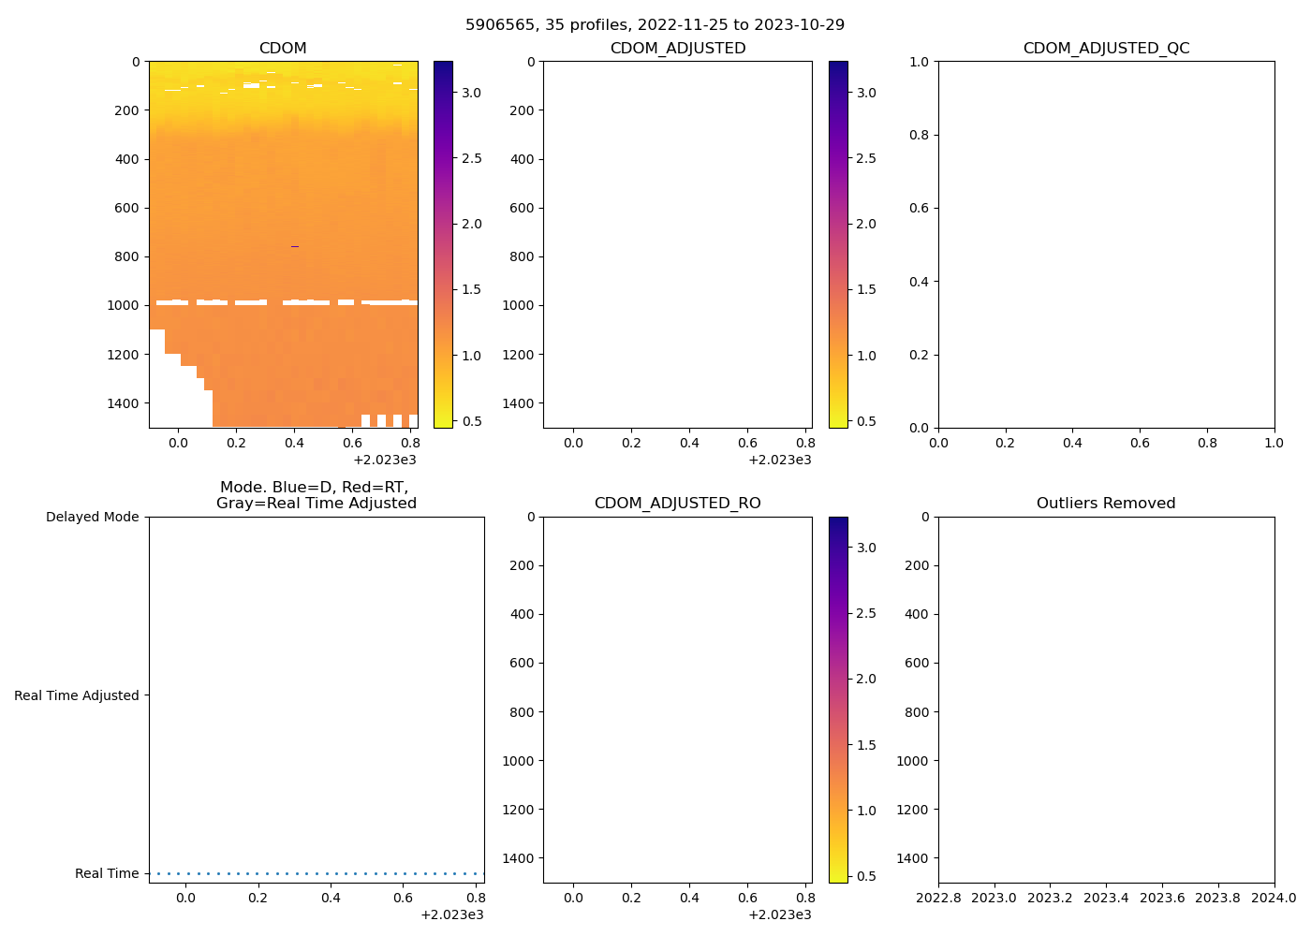Click the blue dotted Real Time line
This screenshot has height=936, width=1311.
coord(317,873)
